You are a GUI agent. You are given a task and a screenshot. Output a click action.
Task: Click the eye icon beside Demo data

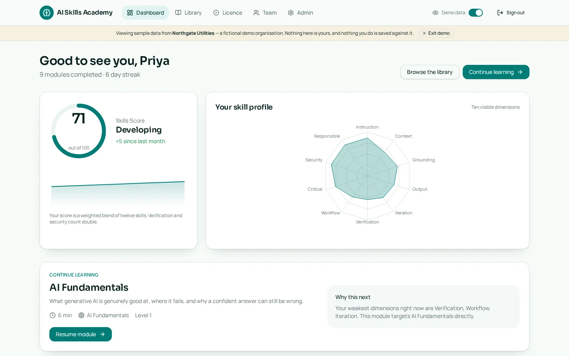coord(435,13)
